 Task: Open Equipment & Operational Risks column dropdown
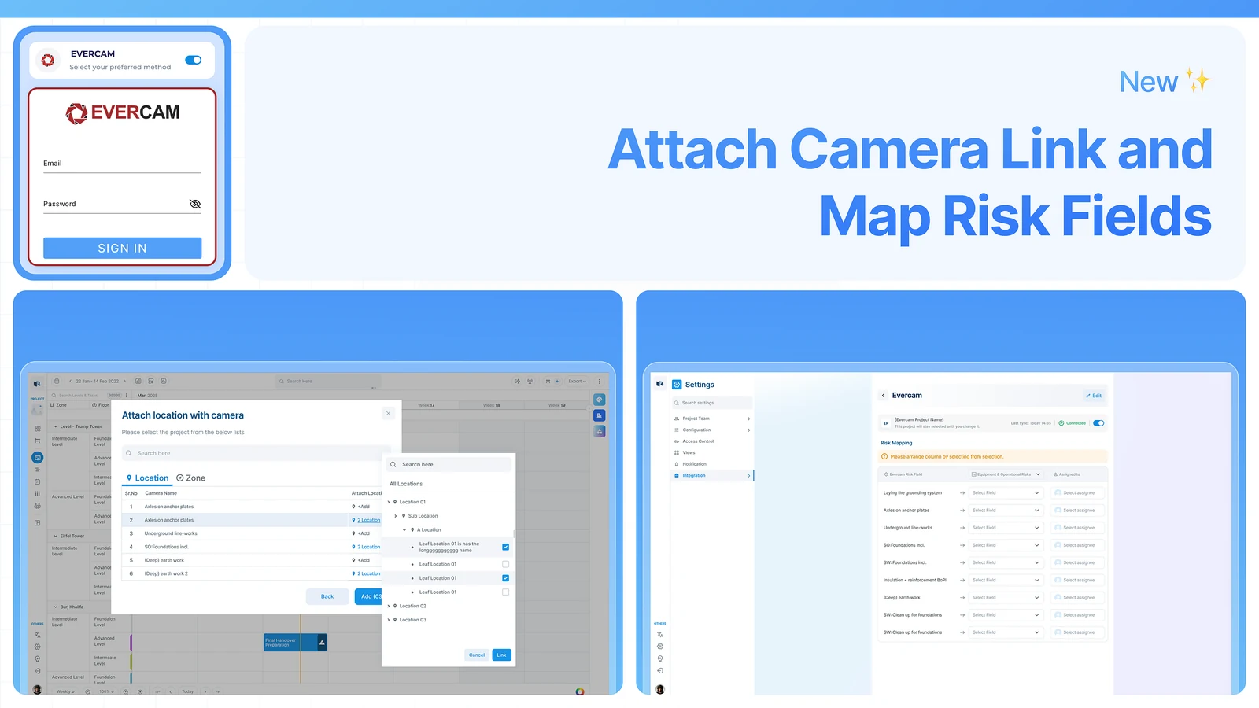[x=1006, y=474]
